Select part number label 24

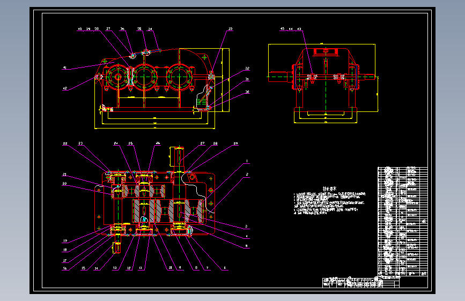pyautogui.click(x=116, y=144)
